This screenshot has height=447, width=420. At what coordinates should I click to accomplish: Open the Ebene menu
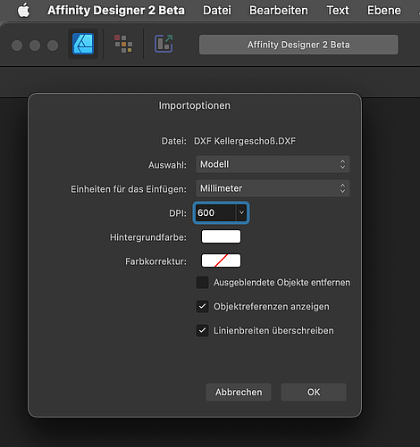point(384,11)
